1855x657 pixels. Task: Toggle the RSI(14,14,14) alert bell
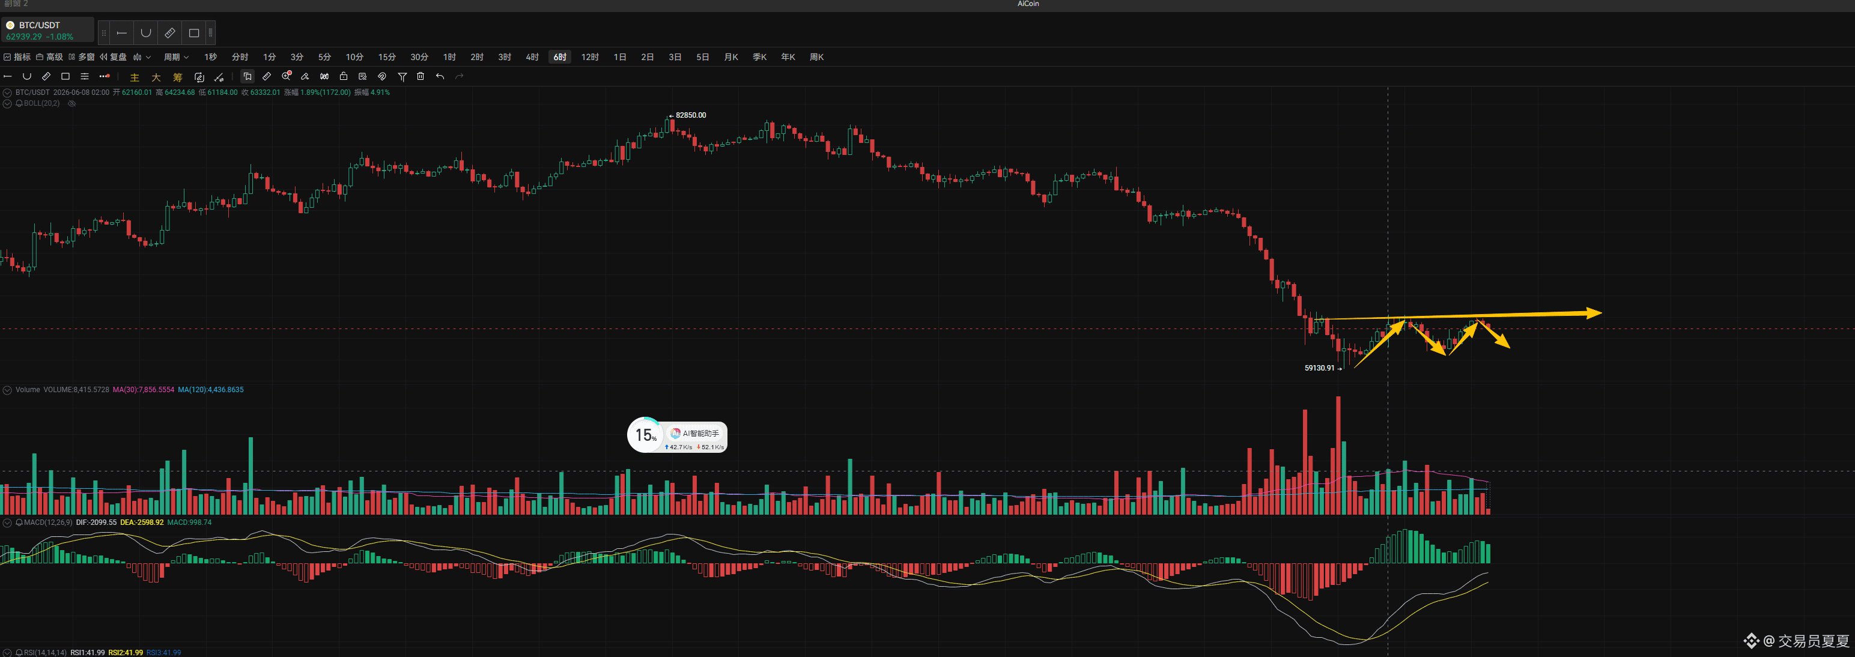[19, 653]
